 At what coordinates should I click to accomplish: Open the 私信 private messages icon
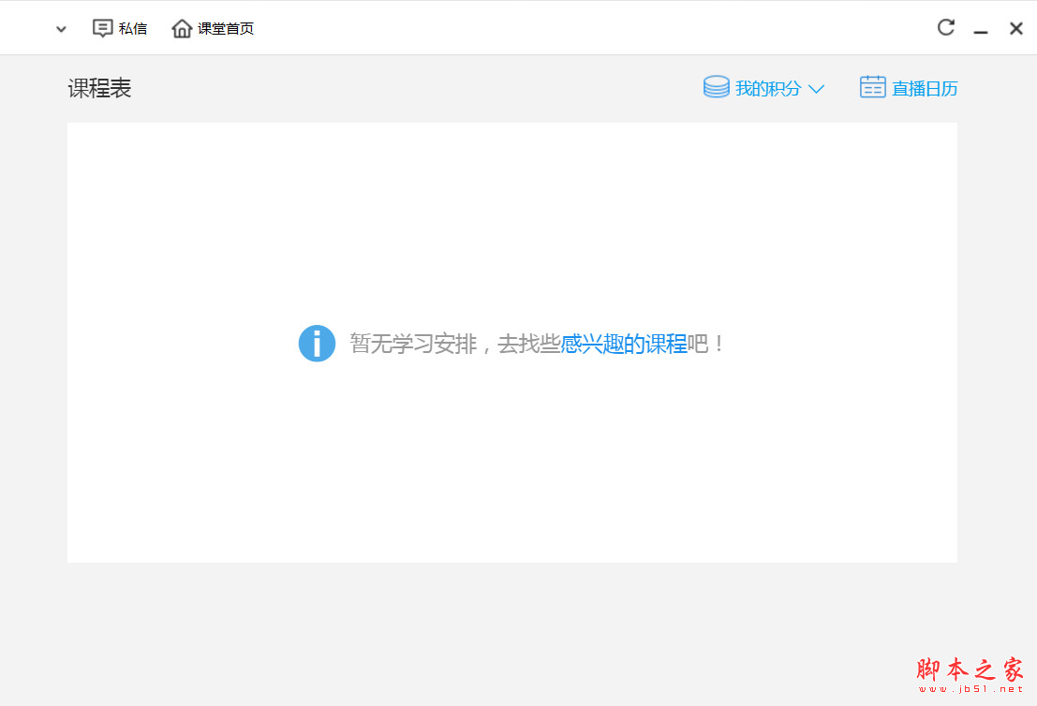(x=103, y=28)
